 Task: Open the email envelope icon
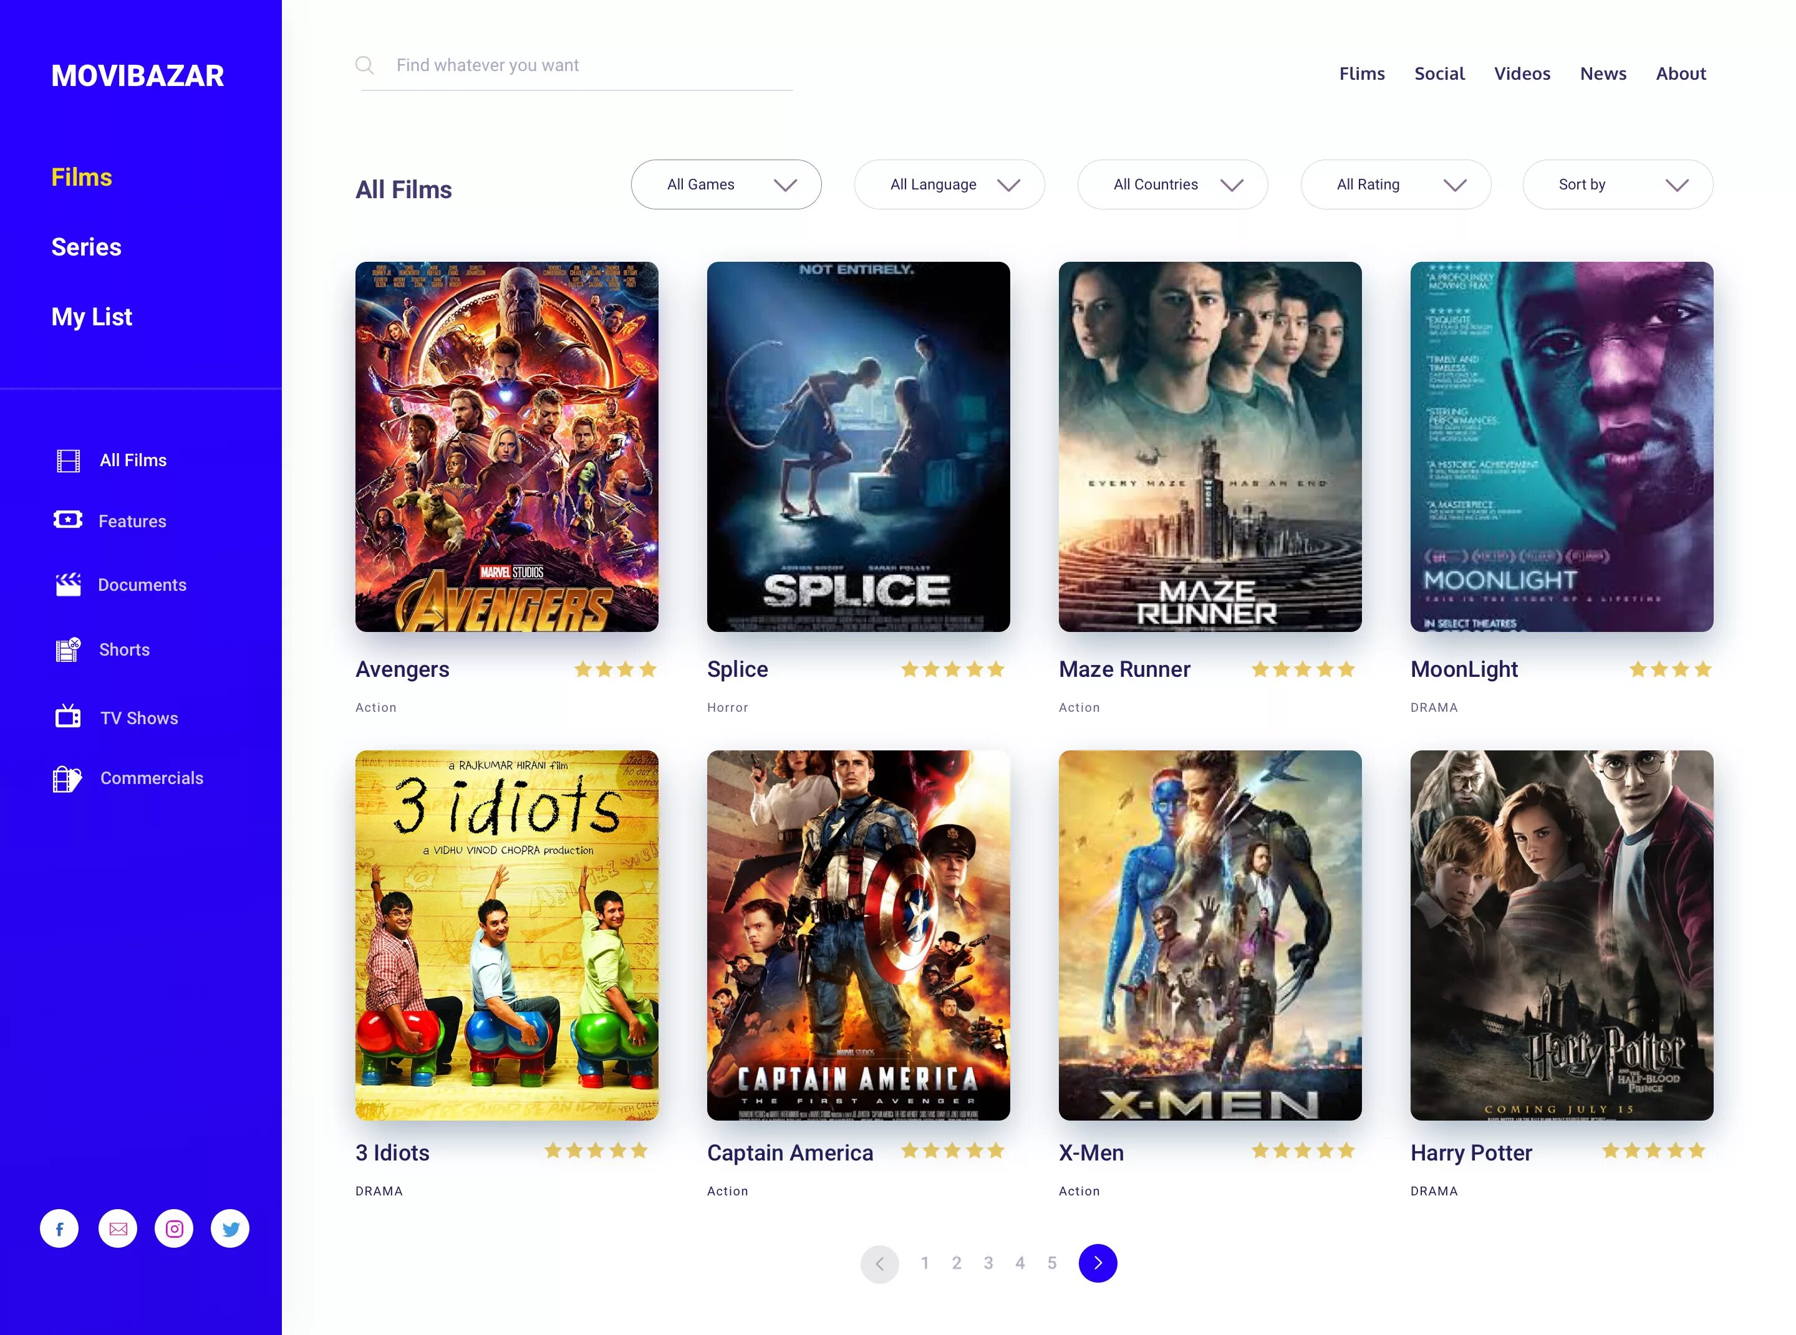118,1228
